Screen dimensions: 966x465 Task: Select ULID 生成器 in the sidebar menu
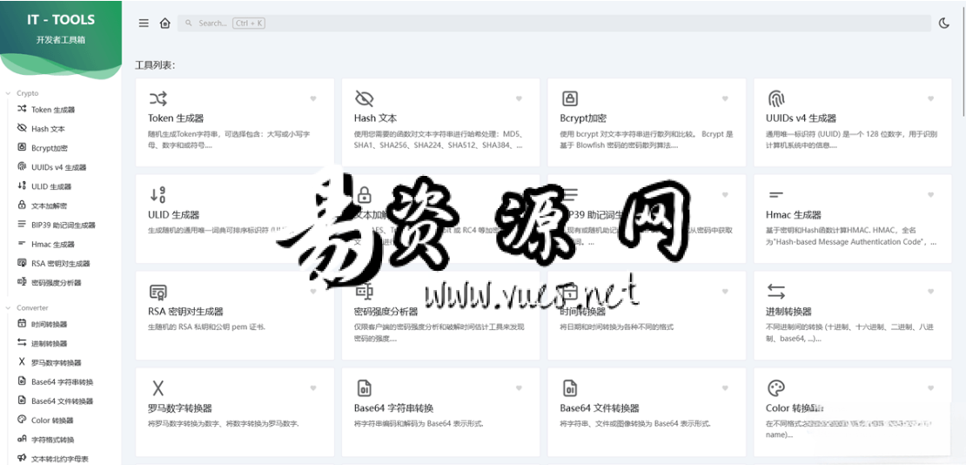50,186
